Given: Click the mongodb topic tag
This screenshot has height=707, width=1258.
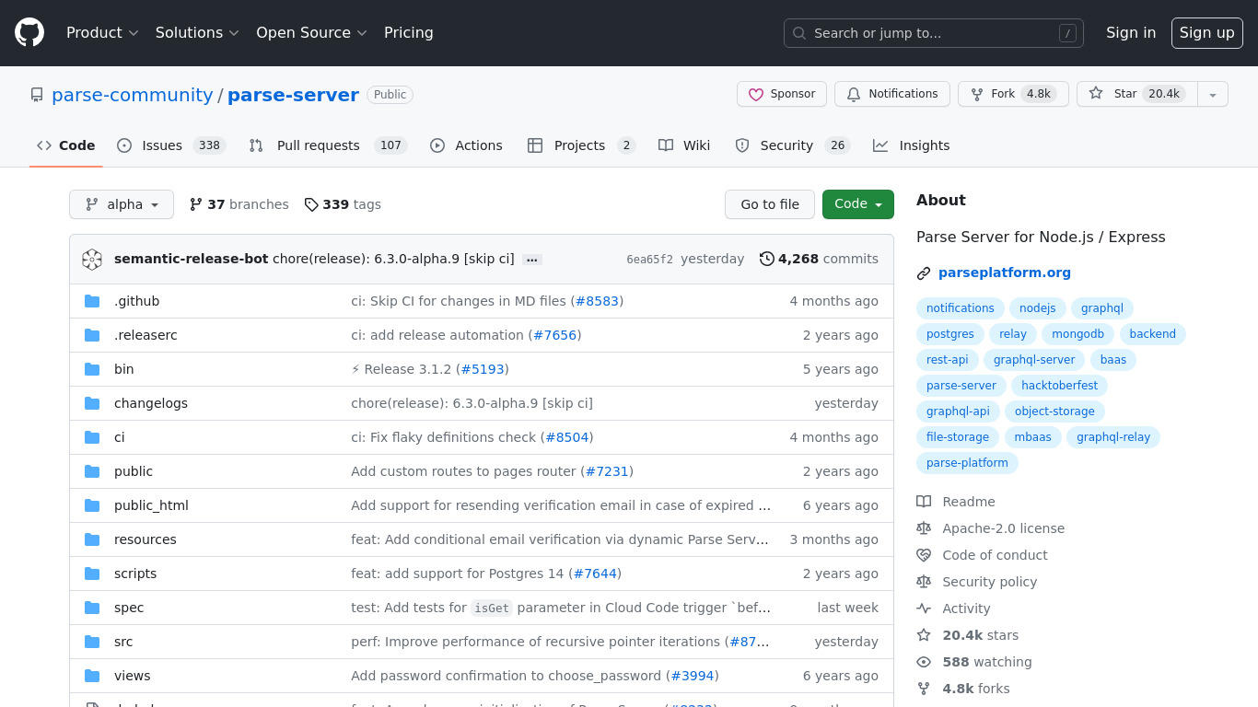Looking at the screenshot, I should pyautogui.click(x=1078, y=334).
